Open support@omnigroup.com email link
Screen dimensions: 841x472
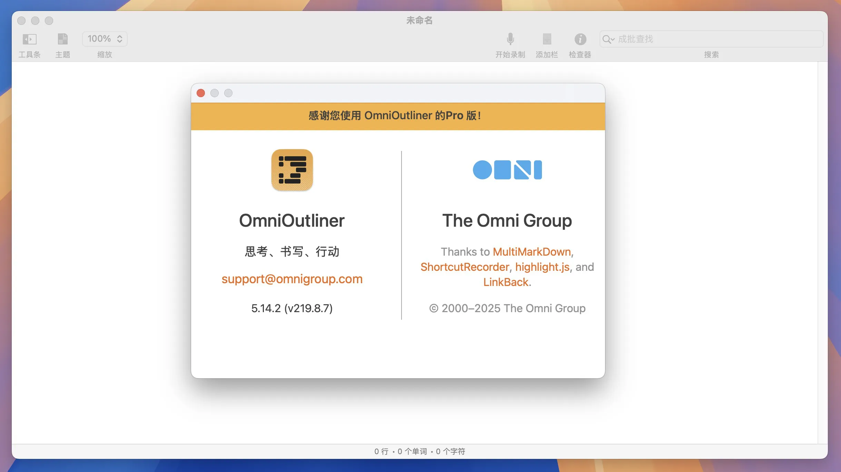292,279
